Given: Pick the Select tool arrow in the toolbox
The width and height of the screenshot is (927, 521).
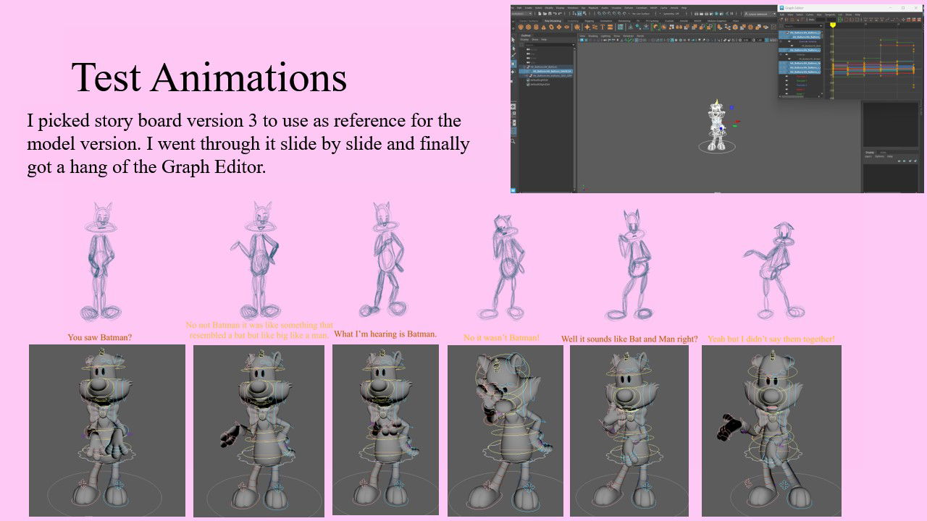Looking at the screenshot, I should (x=513, y=40).
